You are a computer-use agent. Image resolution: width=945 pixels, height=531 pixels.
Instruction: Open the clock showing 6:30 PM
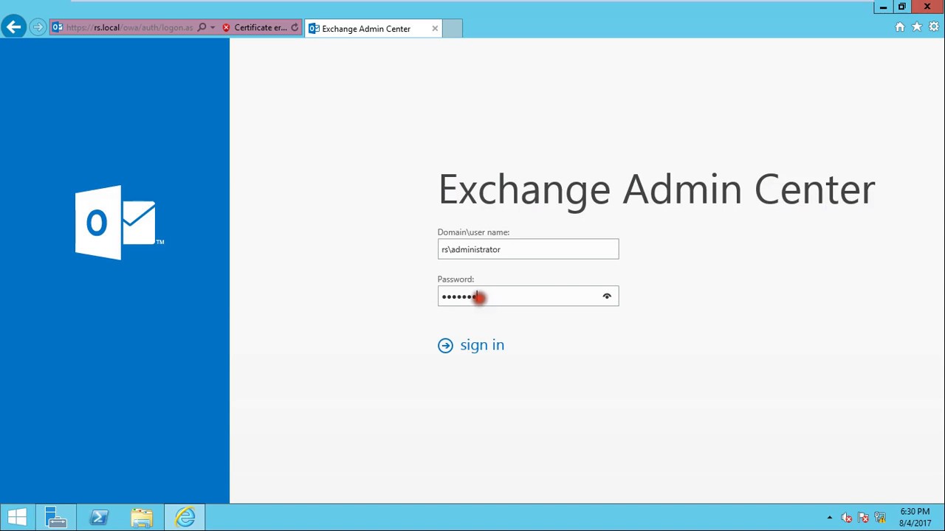point(915,518)
